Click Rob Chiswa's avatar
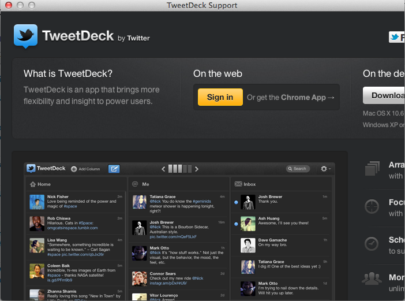Image resolution: width=405 pixels, height=301 pixels. click(x=37, y=224)
